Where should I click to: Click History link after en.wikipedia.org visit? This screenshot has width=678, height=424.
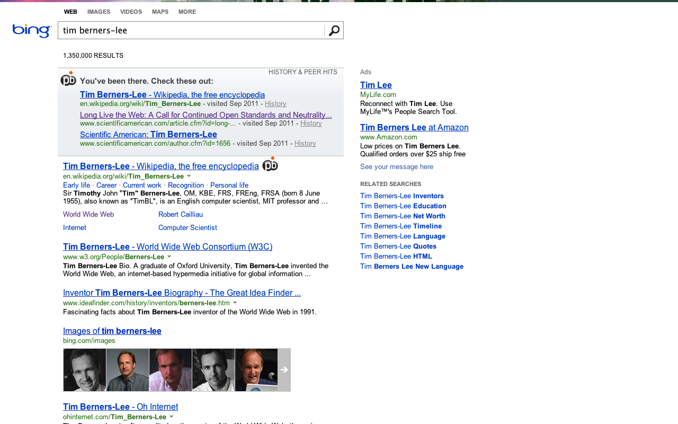[275, 104]
